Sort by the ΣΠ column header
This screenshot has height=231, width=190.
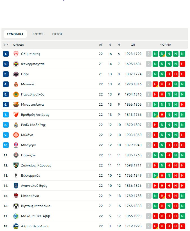133,45
